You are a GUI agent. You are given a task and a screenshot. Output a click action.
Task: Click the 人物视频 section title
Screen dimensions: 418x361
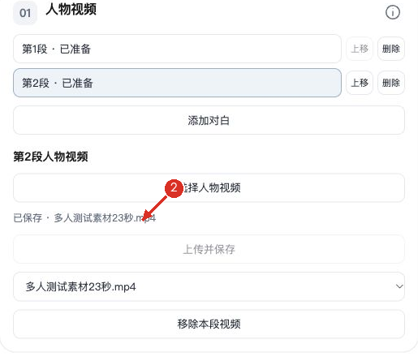tap(71, 10)
